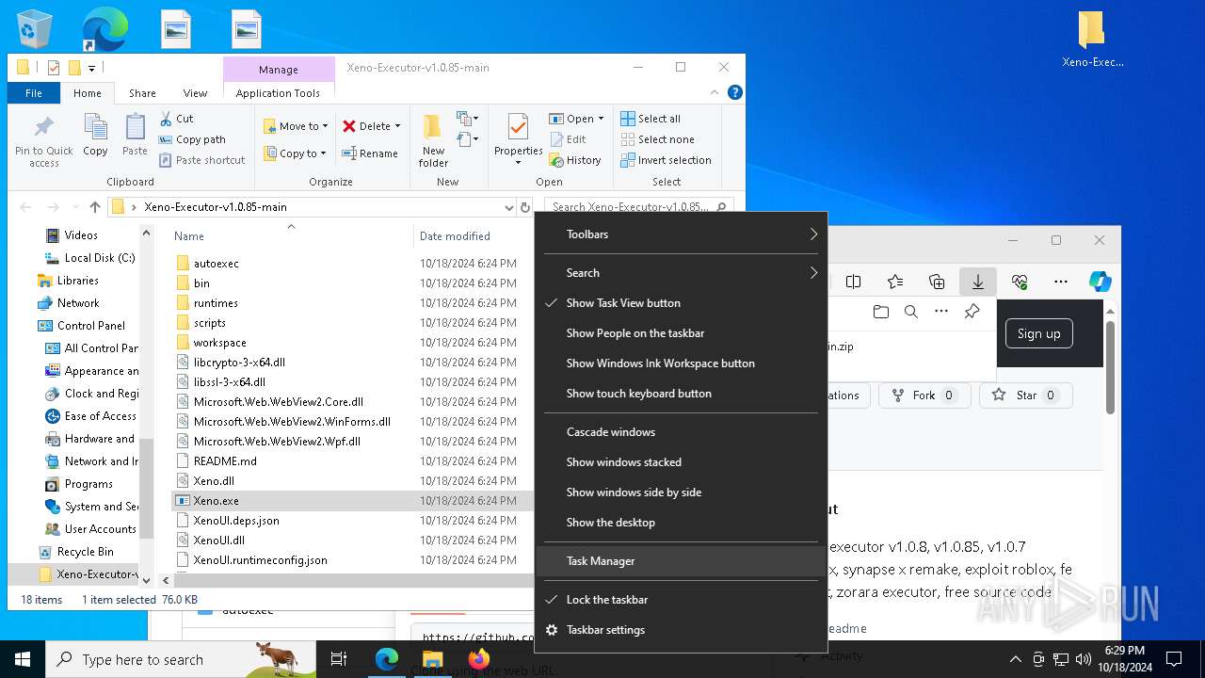Expand the address bar history dropdown
Image resolution: width=1205 pixels, height=678 pixels.
pyautogui.click(x=508, y=207)
